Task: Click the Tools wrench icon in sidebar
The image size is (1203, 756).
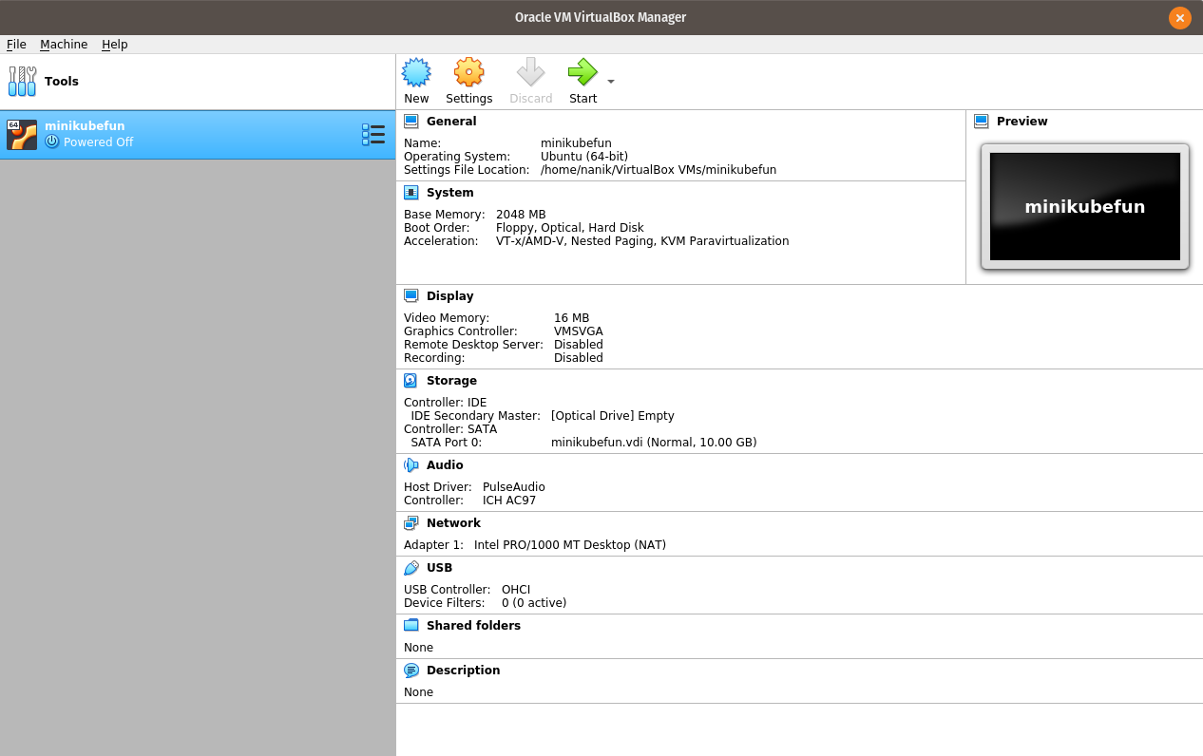Action: [22, 82]
